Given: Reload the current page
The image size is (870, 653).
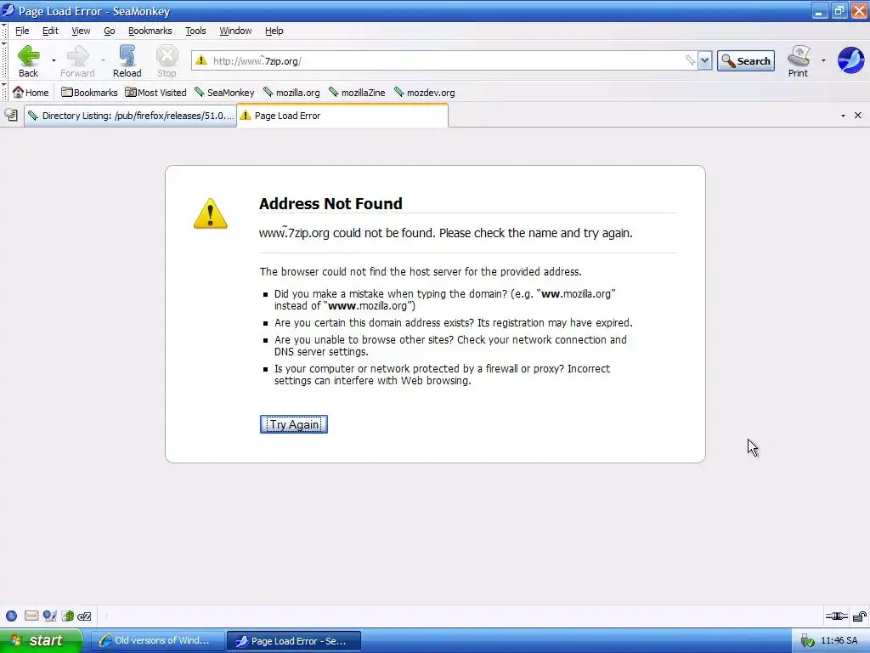Looking at the screenshot, I should pos(127,61).
